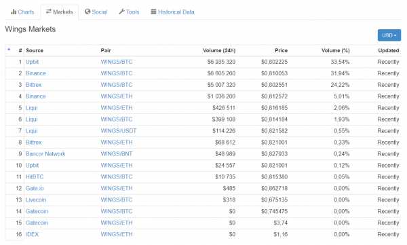Sort by Volume (24h) header
Screen dimensions: 407x245
coord(219,51)
